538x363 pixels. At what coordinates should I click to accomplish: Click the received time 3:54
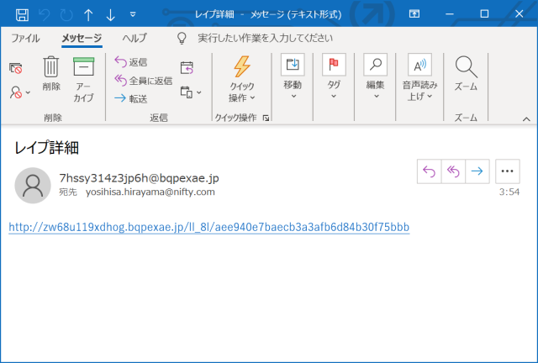pos(509,192)
